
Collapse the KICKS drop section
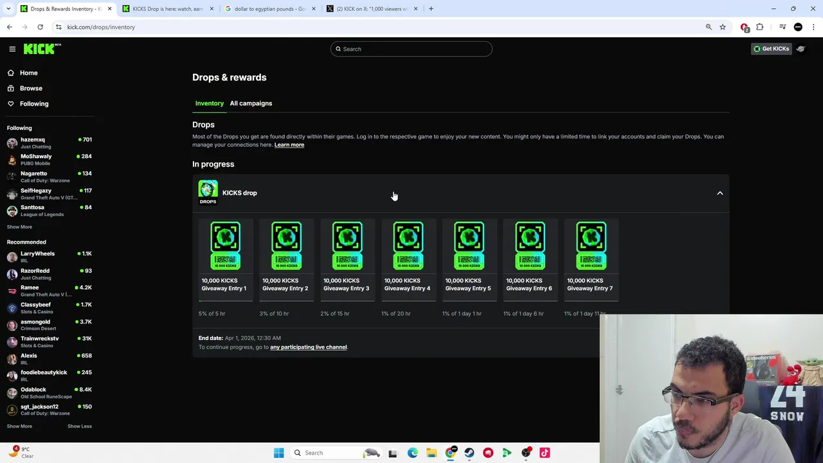[719, 193]
